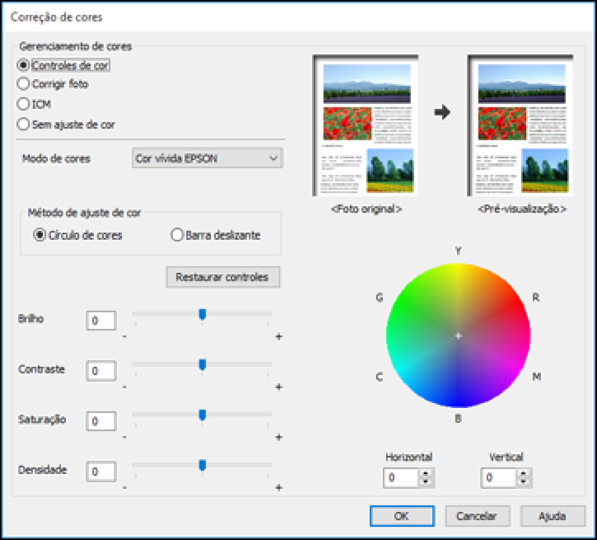Click the Contraste slider thumb
The width and height of the screenshot is (597, 540).
(x=203, y=365)
